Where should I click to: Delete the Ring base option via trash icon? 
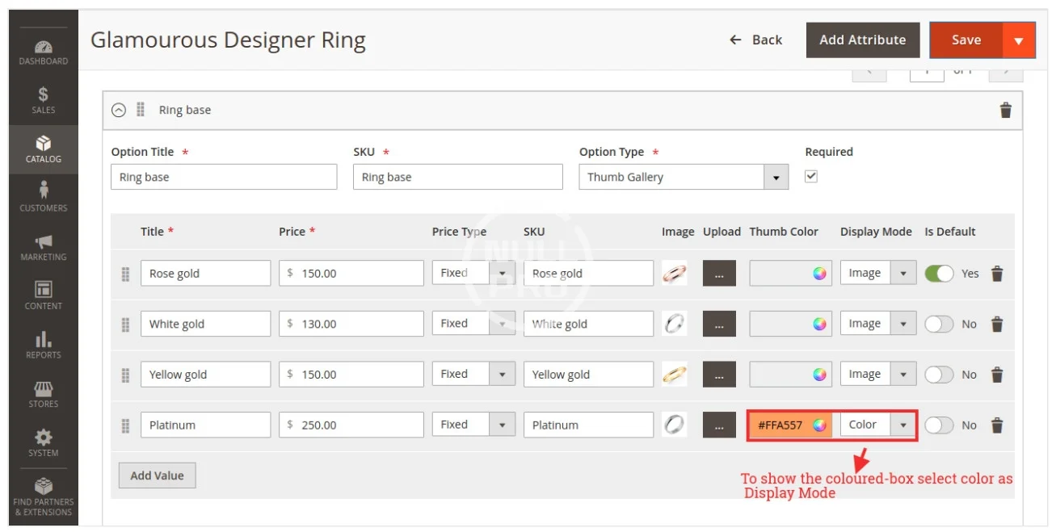[x=1005, y=111]
